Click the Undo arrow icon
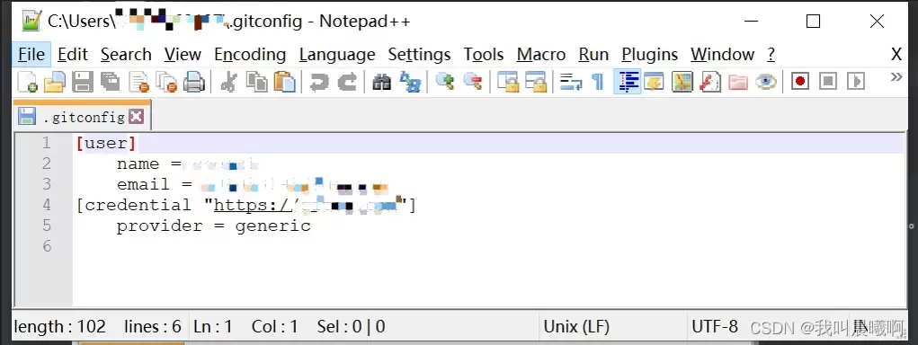Screen dimensions: 918x345 319,82
